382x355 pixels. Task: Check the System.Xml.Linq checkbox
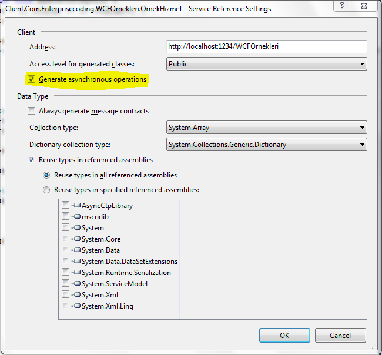[x=66, y=305]
